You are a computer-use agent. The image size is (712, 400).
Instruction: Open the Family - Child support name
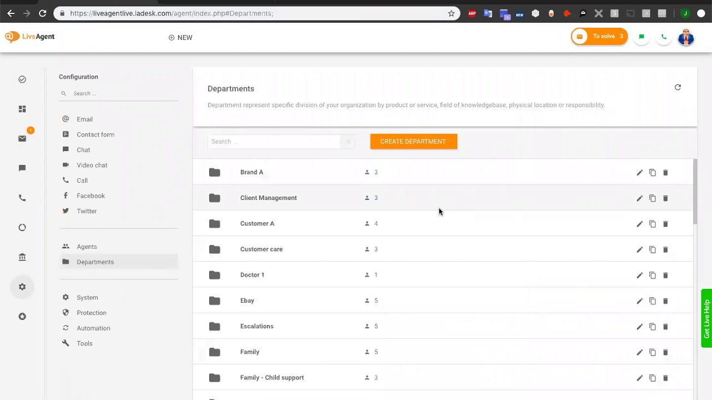coord(272,378)
